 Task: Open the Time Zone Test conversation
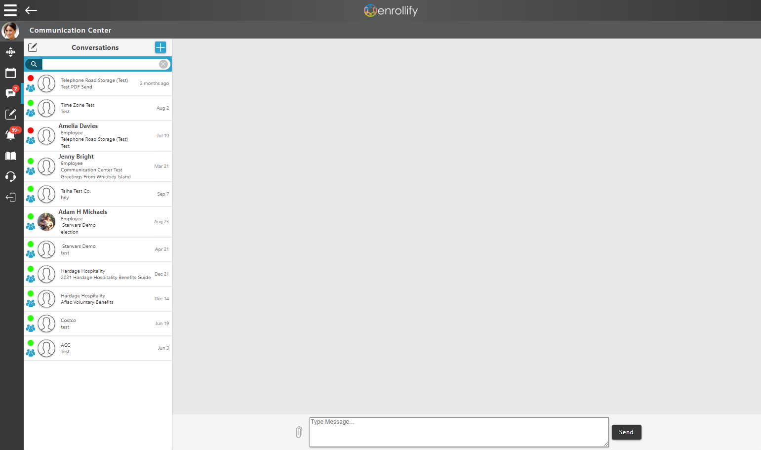(x=98, y=108)
